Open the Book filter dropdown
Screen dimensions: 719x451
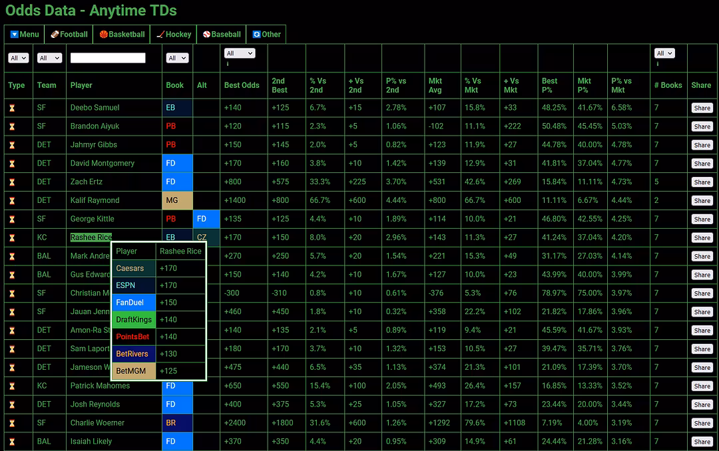pyautogui.click(x=177, y=59)
